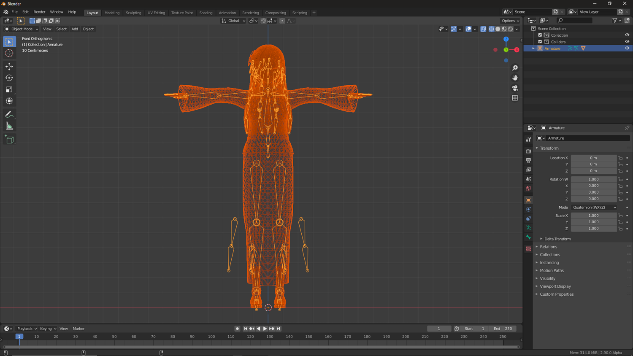Select the Move tool in toolbar
Screen dimensions: 633x356
point(9,67)
